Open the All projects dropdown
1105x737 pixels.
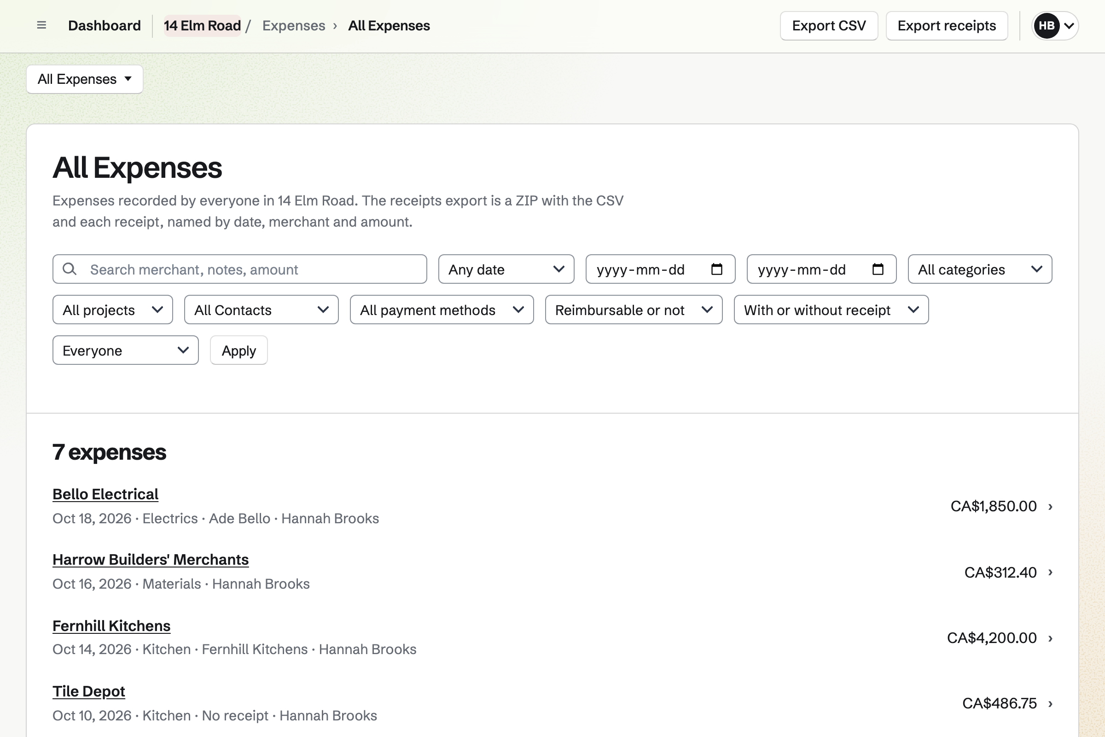tap(113, 310)
